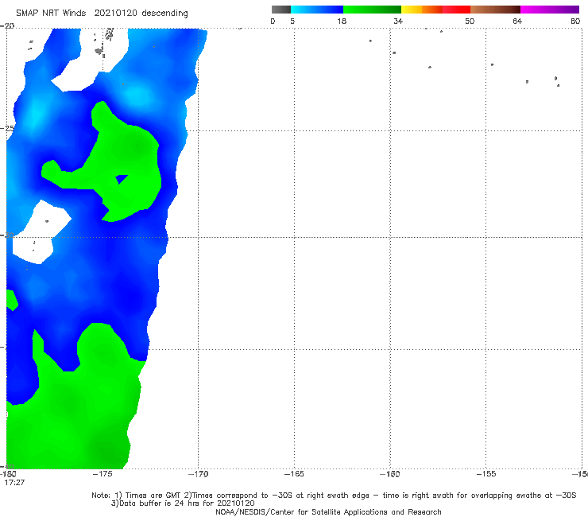Click the NOAA/NESDIS credit line

tap(328, 511)
